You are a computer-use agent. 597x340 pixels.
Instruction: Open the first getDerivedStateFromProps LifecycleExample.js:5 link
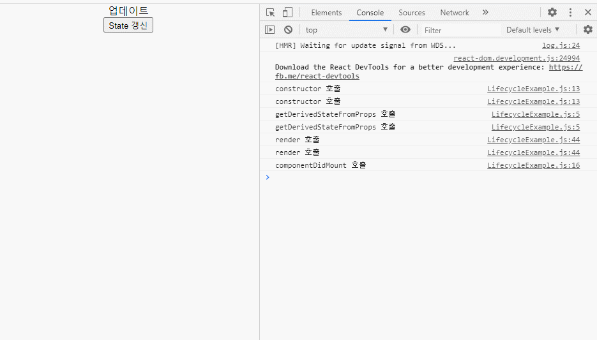(x=536, y=114)
